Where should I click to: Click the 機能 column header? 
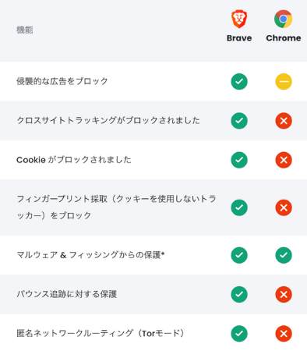click(x=25, y=30)
